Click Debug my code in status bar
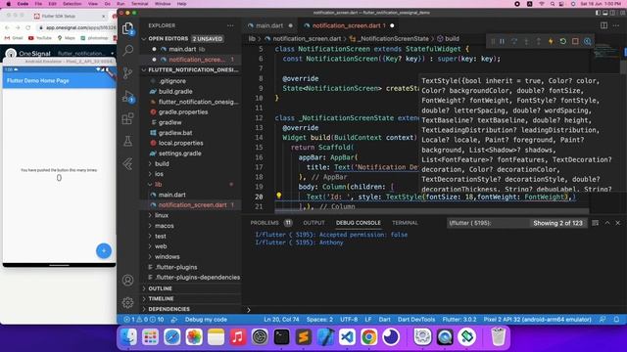The height and width of the screenshot is (352, 627). [206, 320]
